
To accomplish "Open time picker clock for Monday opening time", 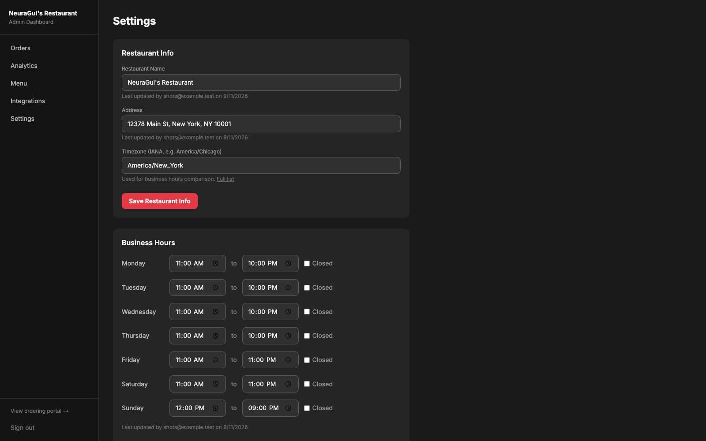I will (x=215, y=264).
